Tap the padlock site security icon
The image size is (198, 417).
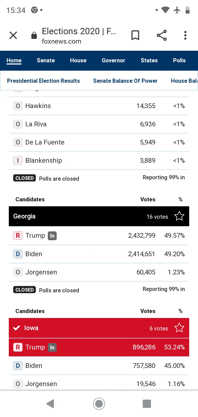pyautogui.click(x=34, y=36)
